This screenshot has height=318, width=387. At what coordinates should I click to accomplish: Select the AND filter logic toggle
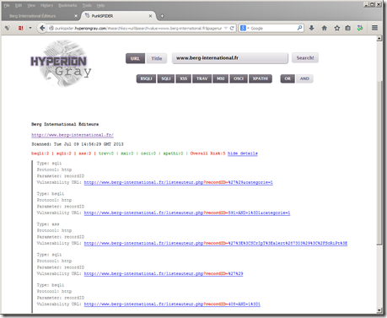[x=304, y=78]
